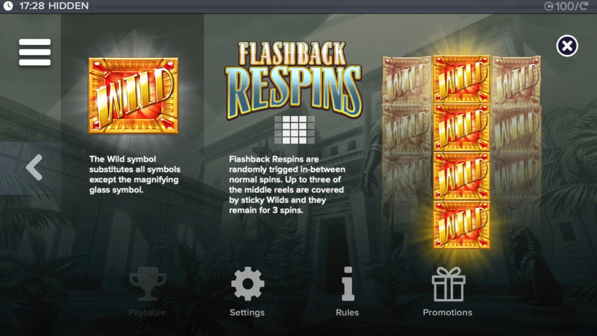Select the bottom glowing Wild symbol
597x336 pixels.
[462, 225]
